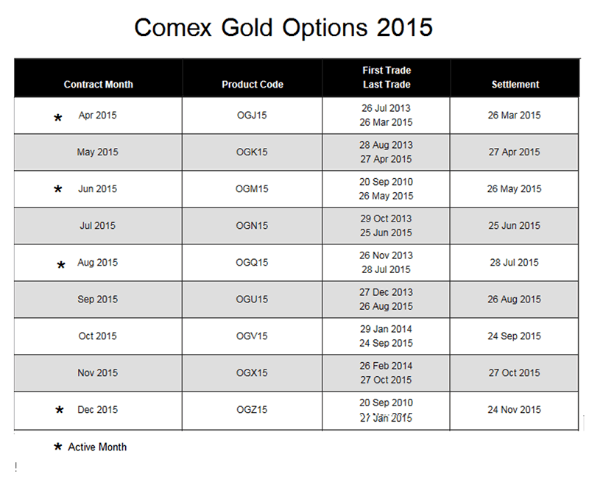Click the 27 Oct 2015 settlement date
Viewport: 589px width, 499px height.
(x=514, y=373)
